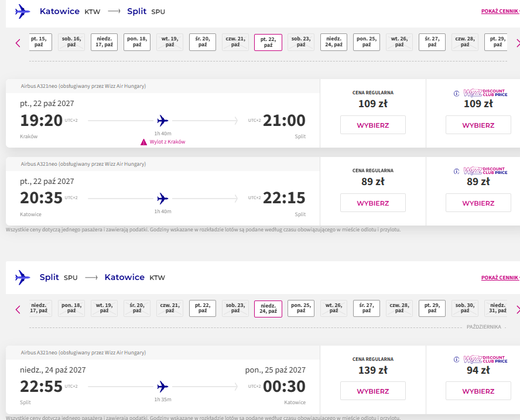Select return date śr. 27, paź
The height and width of the screenshot is (420, 520).
point(367,308)
